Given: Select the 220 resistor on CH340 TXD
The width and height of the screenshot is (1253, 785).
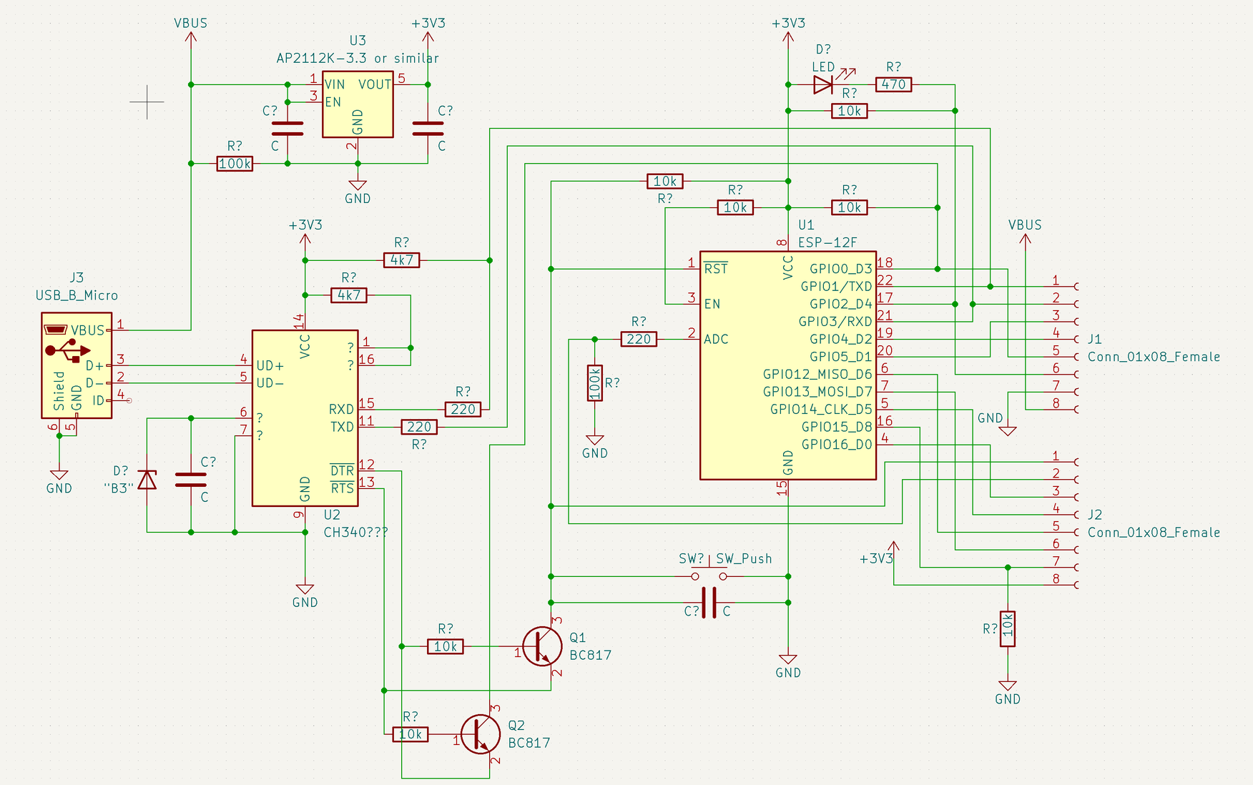Looking at the screenshot, I should coord(419,427).
